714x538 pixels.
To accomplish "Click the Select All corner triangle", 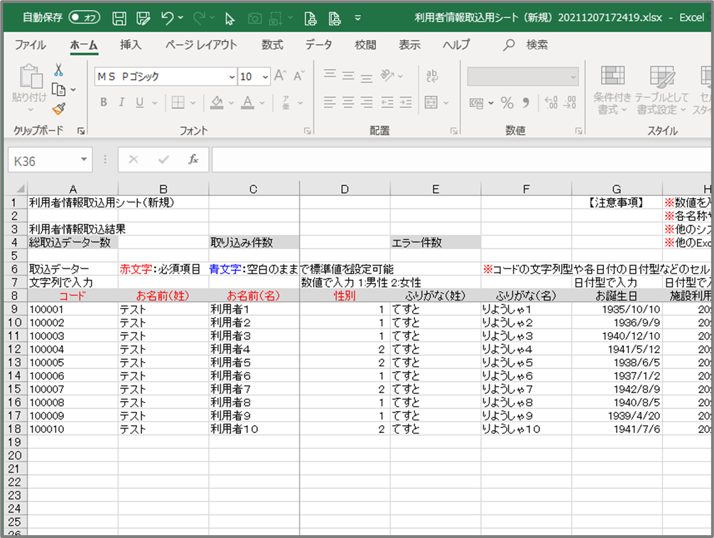I will point(20,188).
